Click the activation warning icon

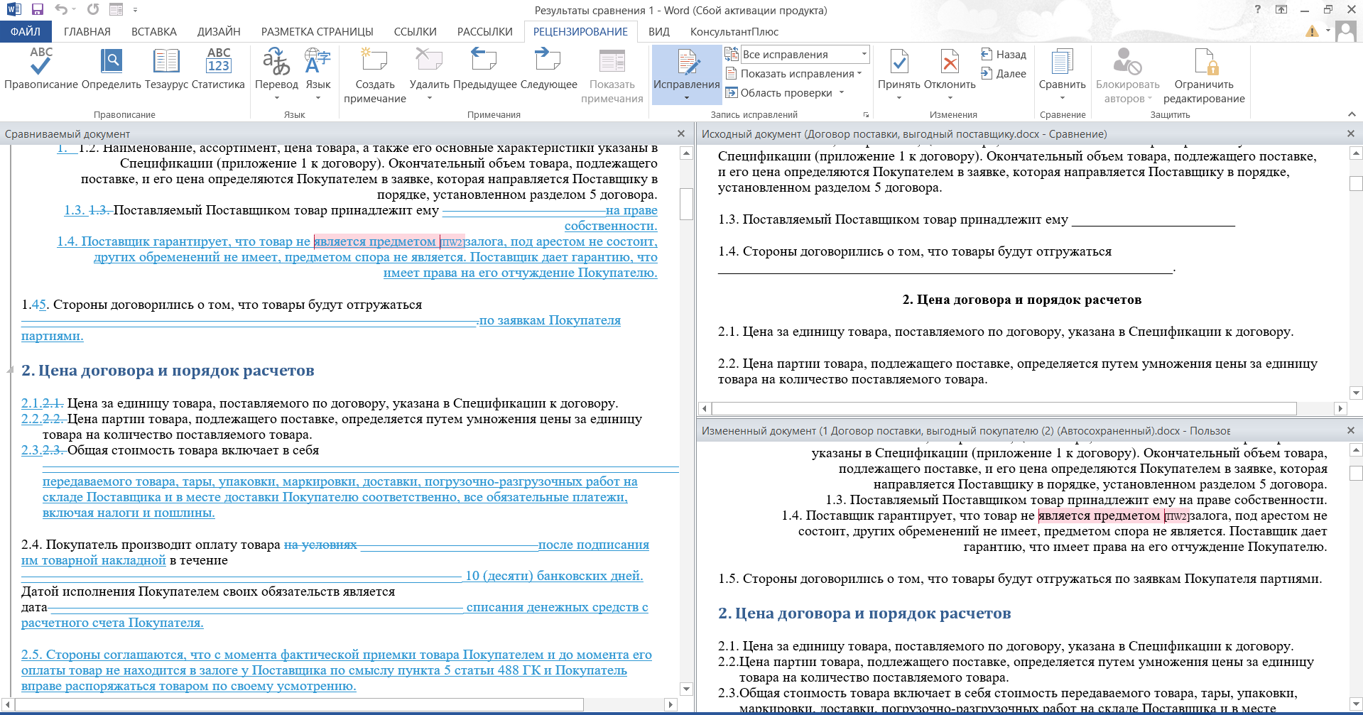coord(1312,31)
